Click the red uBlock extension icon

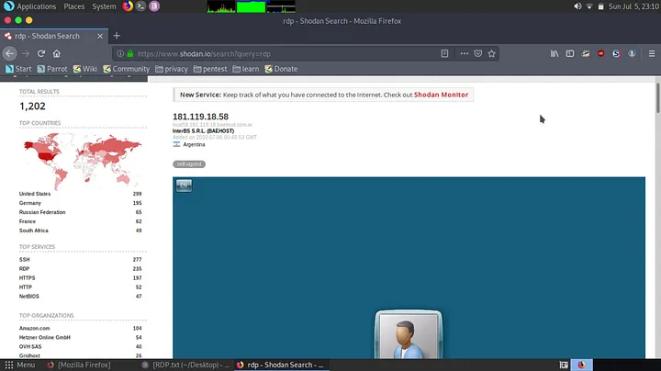(x=600, y=53)
